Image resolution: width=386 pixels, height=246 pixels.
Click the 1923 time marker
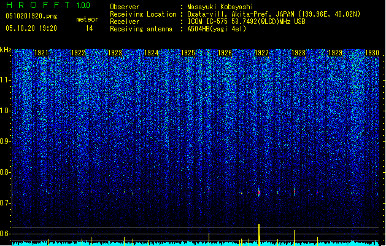(x=115, y=53)
